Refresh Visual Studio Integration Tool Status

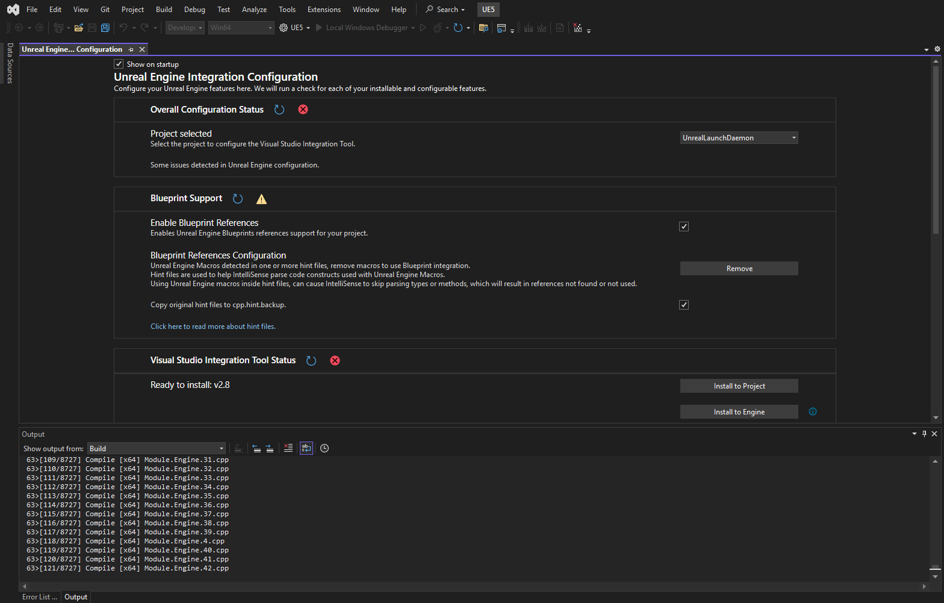(311, 360)
